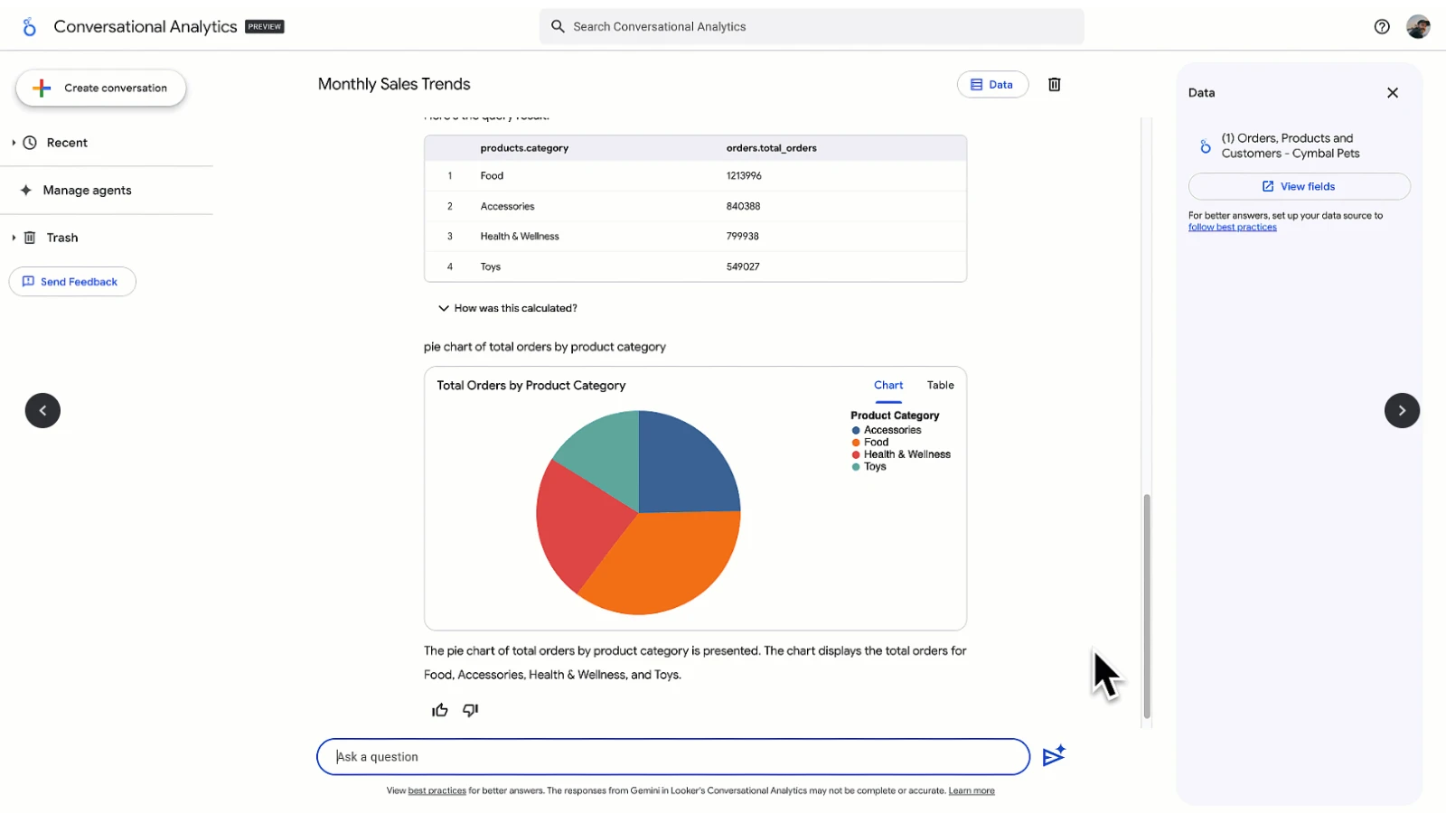The image size is (1446, 813).
Task: Click the Search Conversational Analytics field
Action: point(812,27)
